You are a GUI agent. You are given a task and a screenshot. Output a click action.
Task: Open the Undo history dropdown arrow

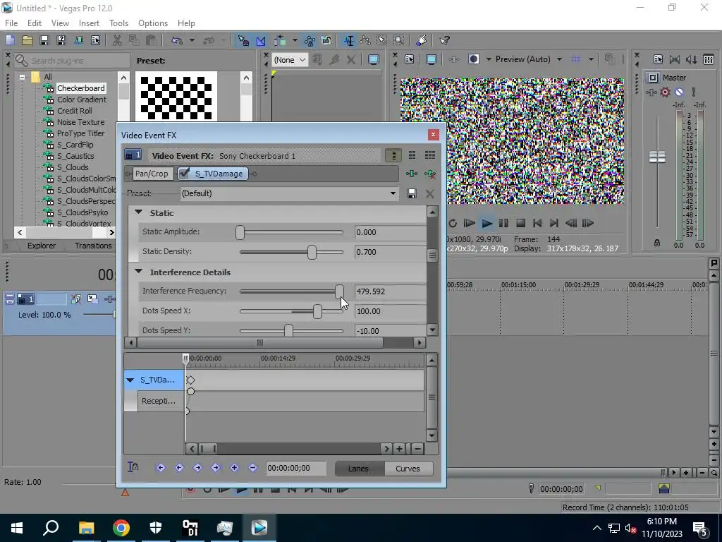(x=192, y=40)
